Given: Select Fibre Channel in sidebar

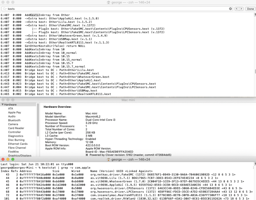Looking at the screenshot, I should [x=17, y=148].
